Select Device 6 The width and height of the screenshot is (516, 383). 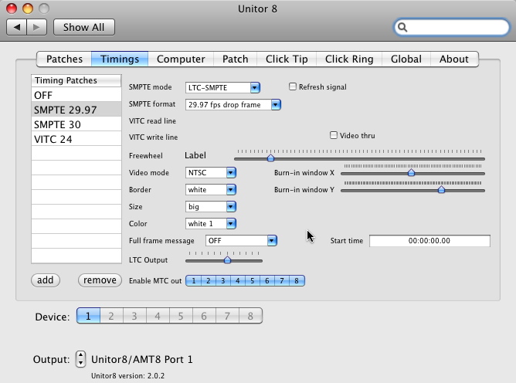tap(204, 316)
